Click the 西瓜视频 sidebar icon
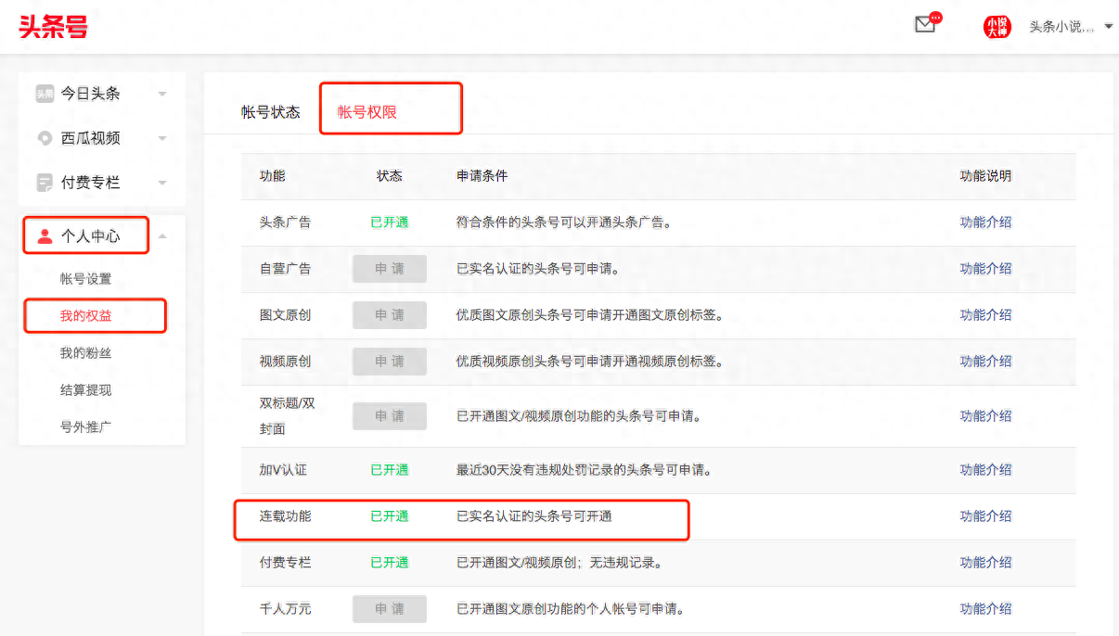 tap(45, 138)
